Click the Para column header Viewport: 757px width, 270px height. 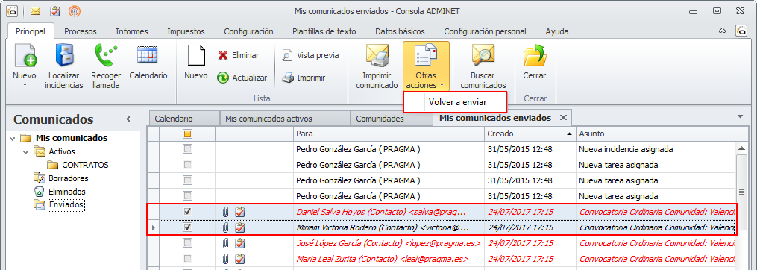pyautogui.click(x=388, y=134)
